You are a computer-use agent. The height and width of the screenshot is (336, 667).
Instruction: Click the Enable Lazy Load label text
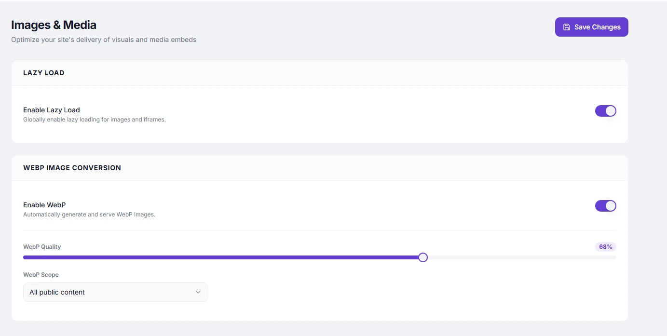point(52,110)
